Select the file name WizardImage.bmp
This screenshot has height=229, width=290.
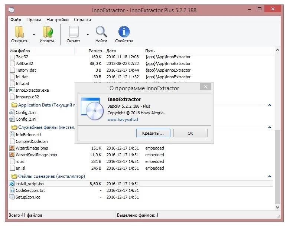32,148
